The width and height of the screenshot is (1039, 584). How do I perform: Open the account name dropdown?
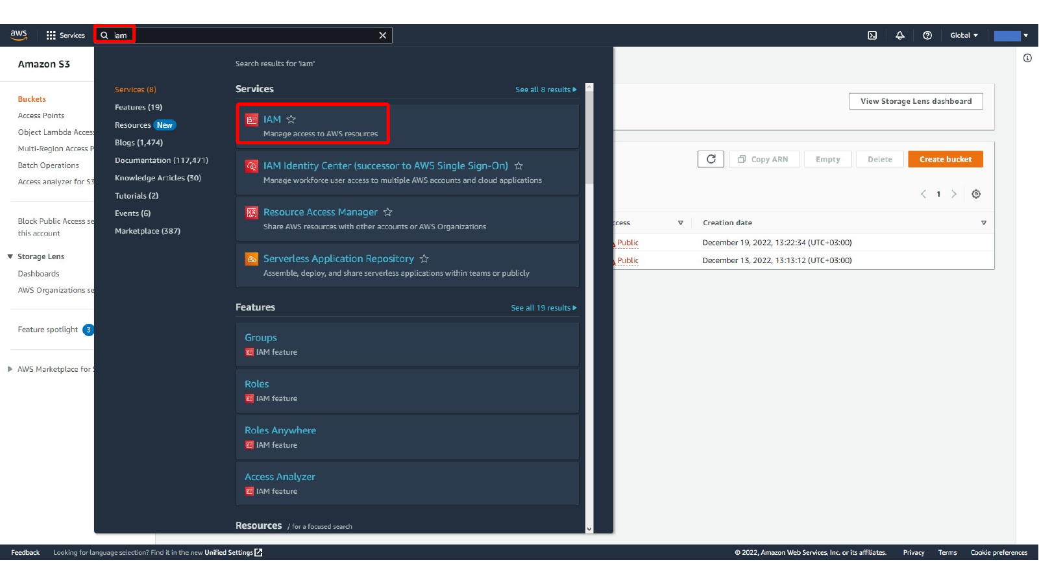(x=1011, y=36)
